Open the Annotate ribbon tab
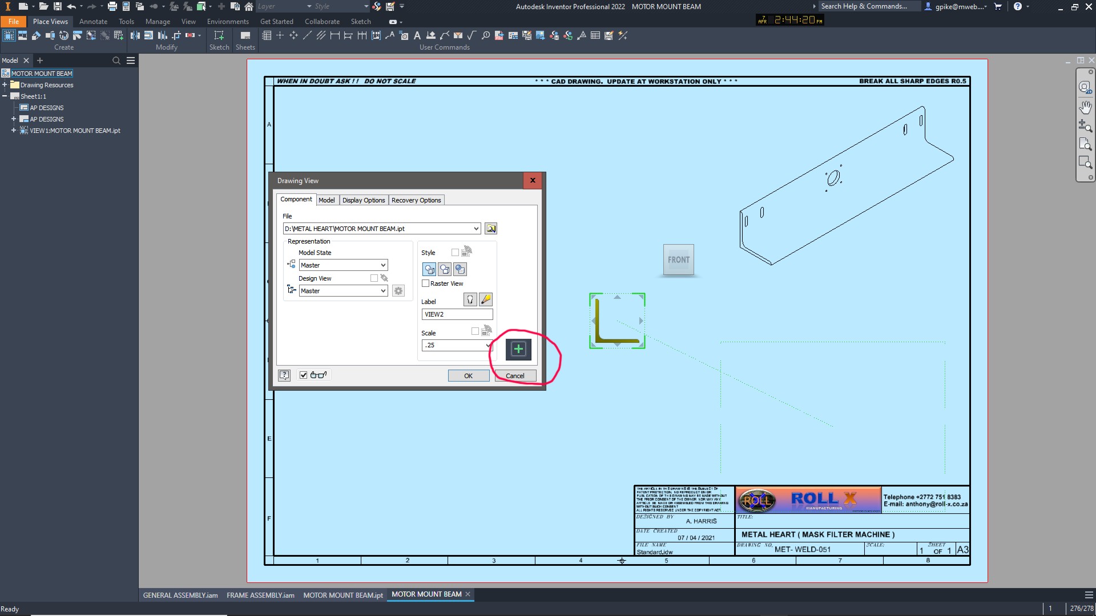1096x616 pixels. click(x=93, y=22)
